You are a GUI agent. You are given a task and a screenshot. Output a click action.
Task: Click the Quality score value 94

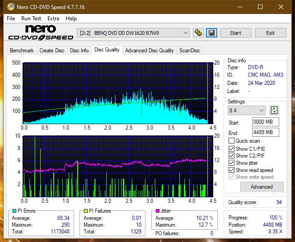tap(279, 202)
